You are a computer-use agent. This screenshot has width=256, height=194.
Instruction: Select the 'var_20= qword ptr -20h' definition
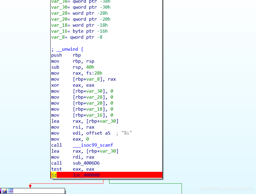click(81, 19)
